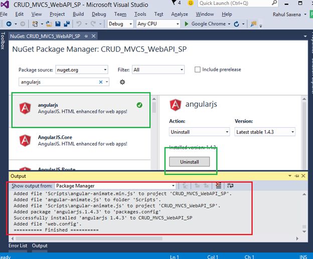The image size is (313, 259).
Task: Toggle word wrap in Output
Action: pos(230,186)
